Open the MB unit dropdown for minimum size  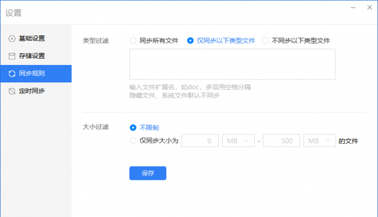[x=238, y=140]
